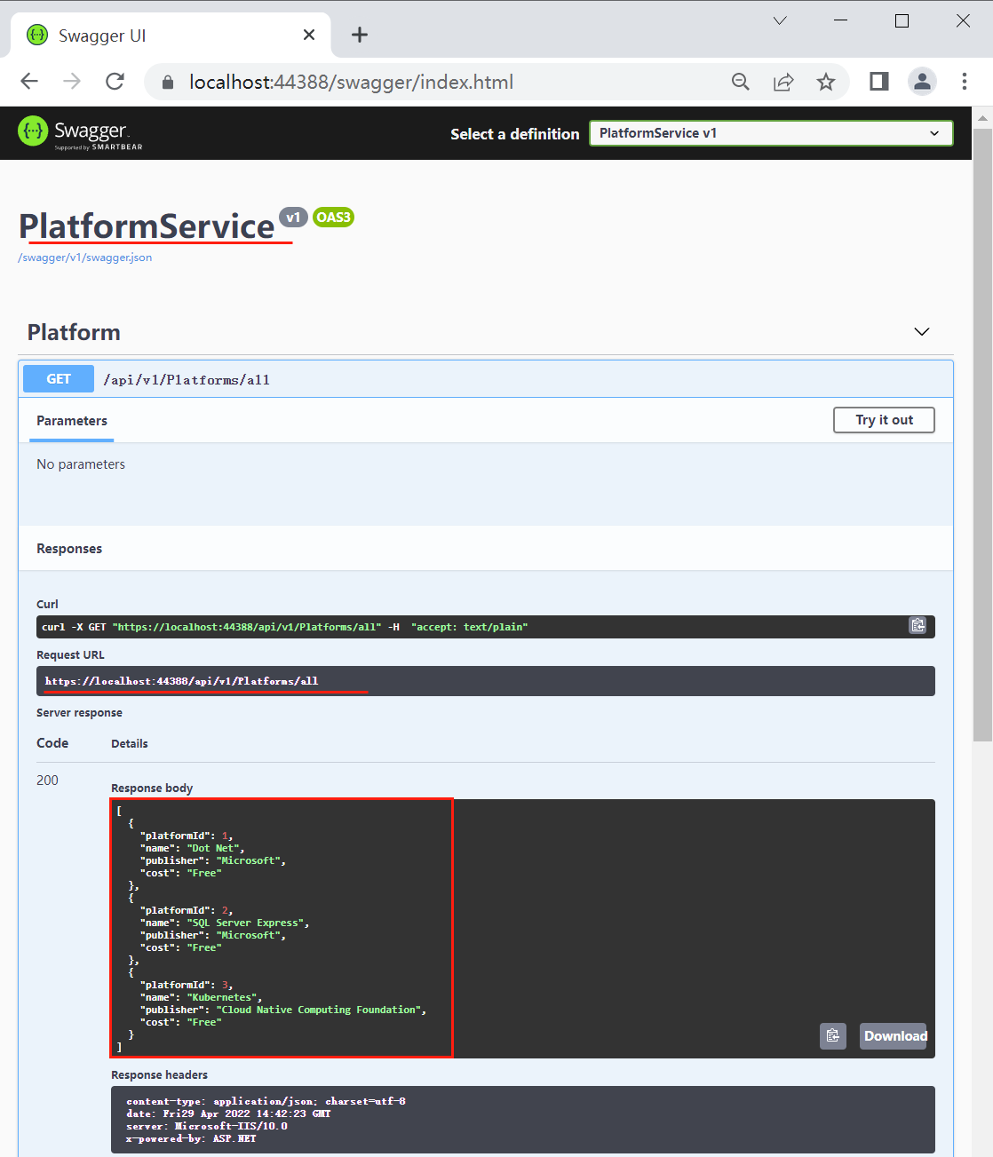Image resolution: width=993 pixels, height=1157 pixels.
Task: Click the Response body label
Action: tap(152, 789)
